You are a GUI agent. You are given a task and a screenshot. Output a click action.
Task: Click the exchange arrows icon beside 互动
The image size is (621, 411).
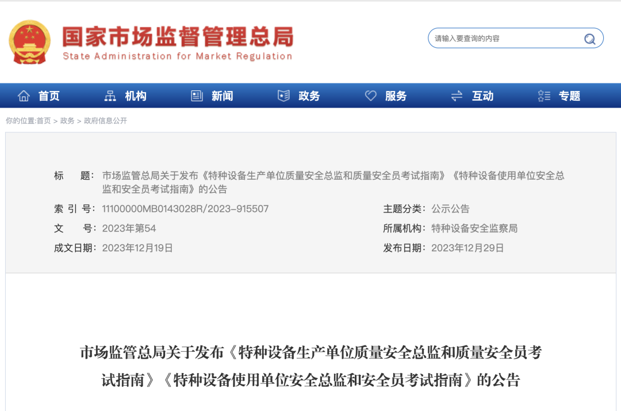457,96
